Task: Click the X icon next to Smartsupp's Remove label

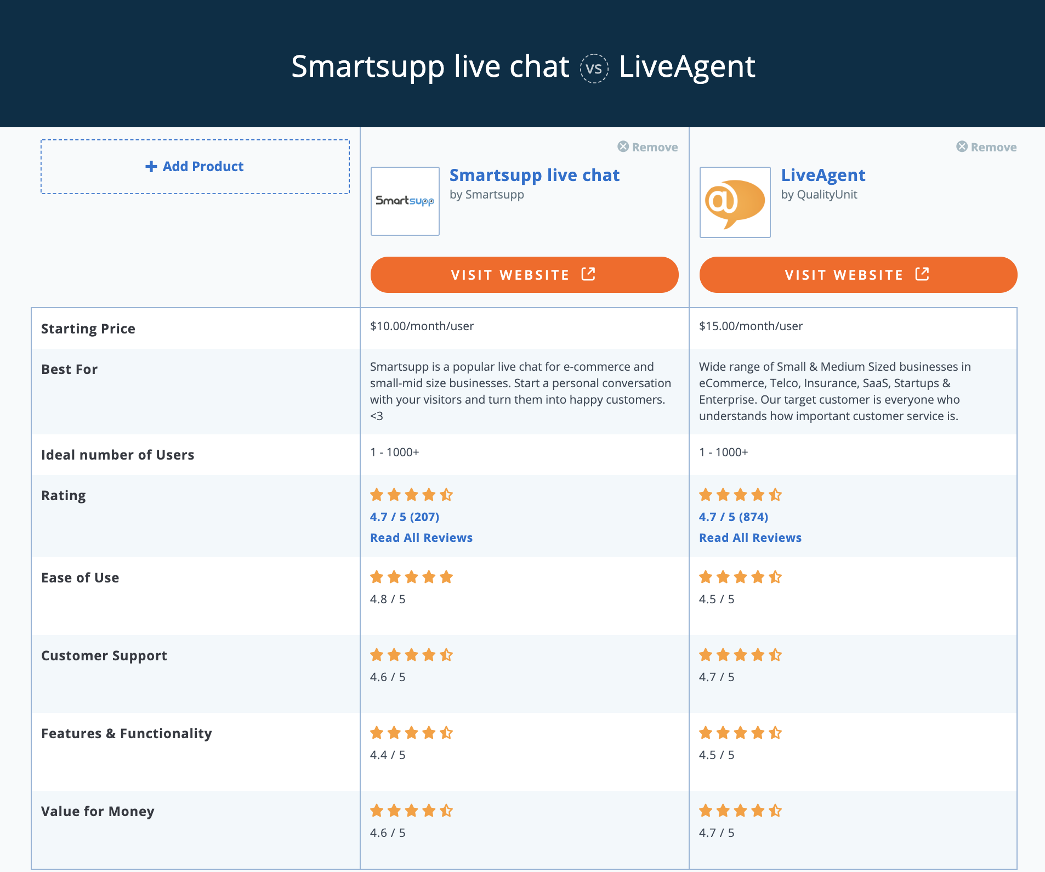Action: (622, 146)
